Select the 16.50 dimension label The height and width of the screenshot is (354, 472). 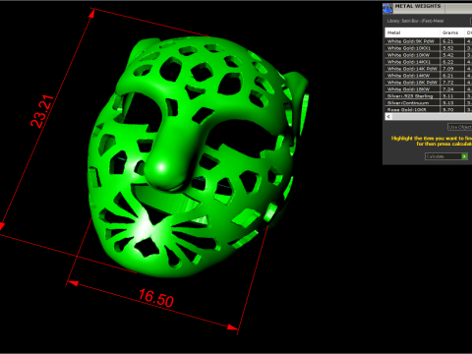155,298
